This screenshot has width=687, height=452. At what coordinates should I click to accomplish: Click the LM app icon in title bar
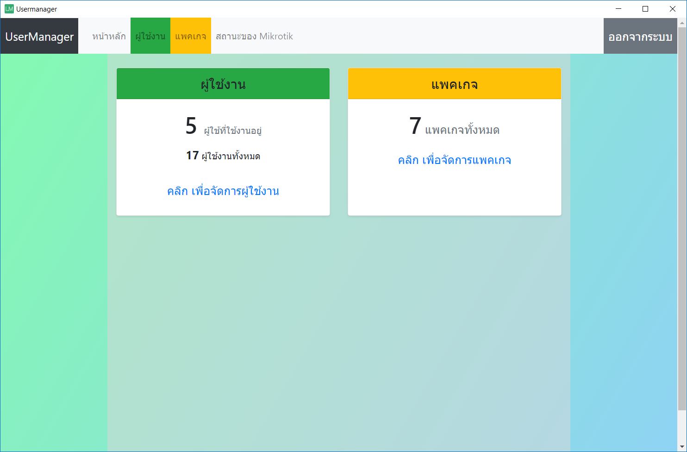(x=9, y=9)
